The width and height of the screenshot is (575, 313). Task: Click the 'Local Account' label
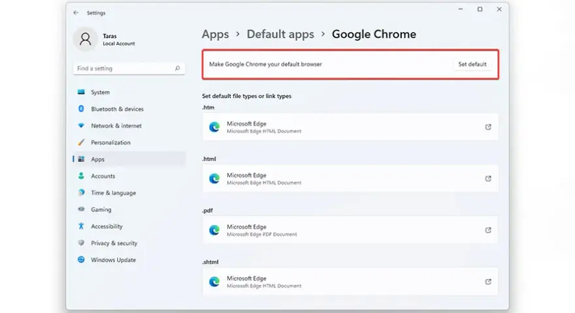[x=119, y=44]
